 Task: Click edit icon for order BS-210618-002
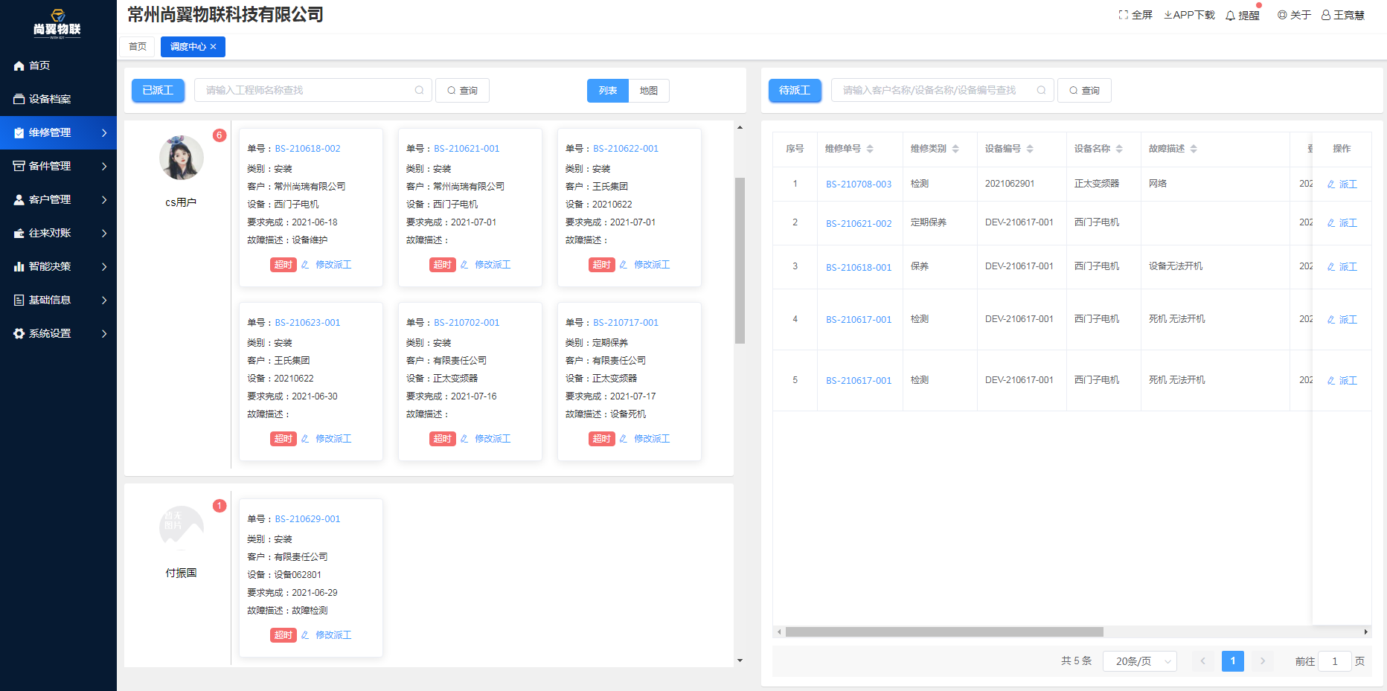pos(305,265)
